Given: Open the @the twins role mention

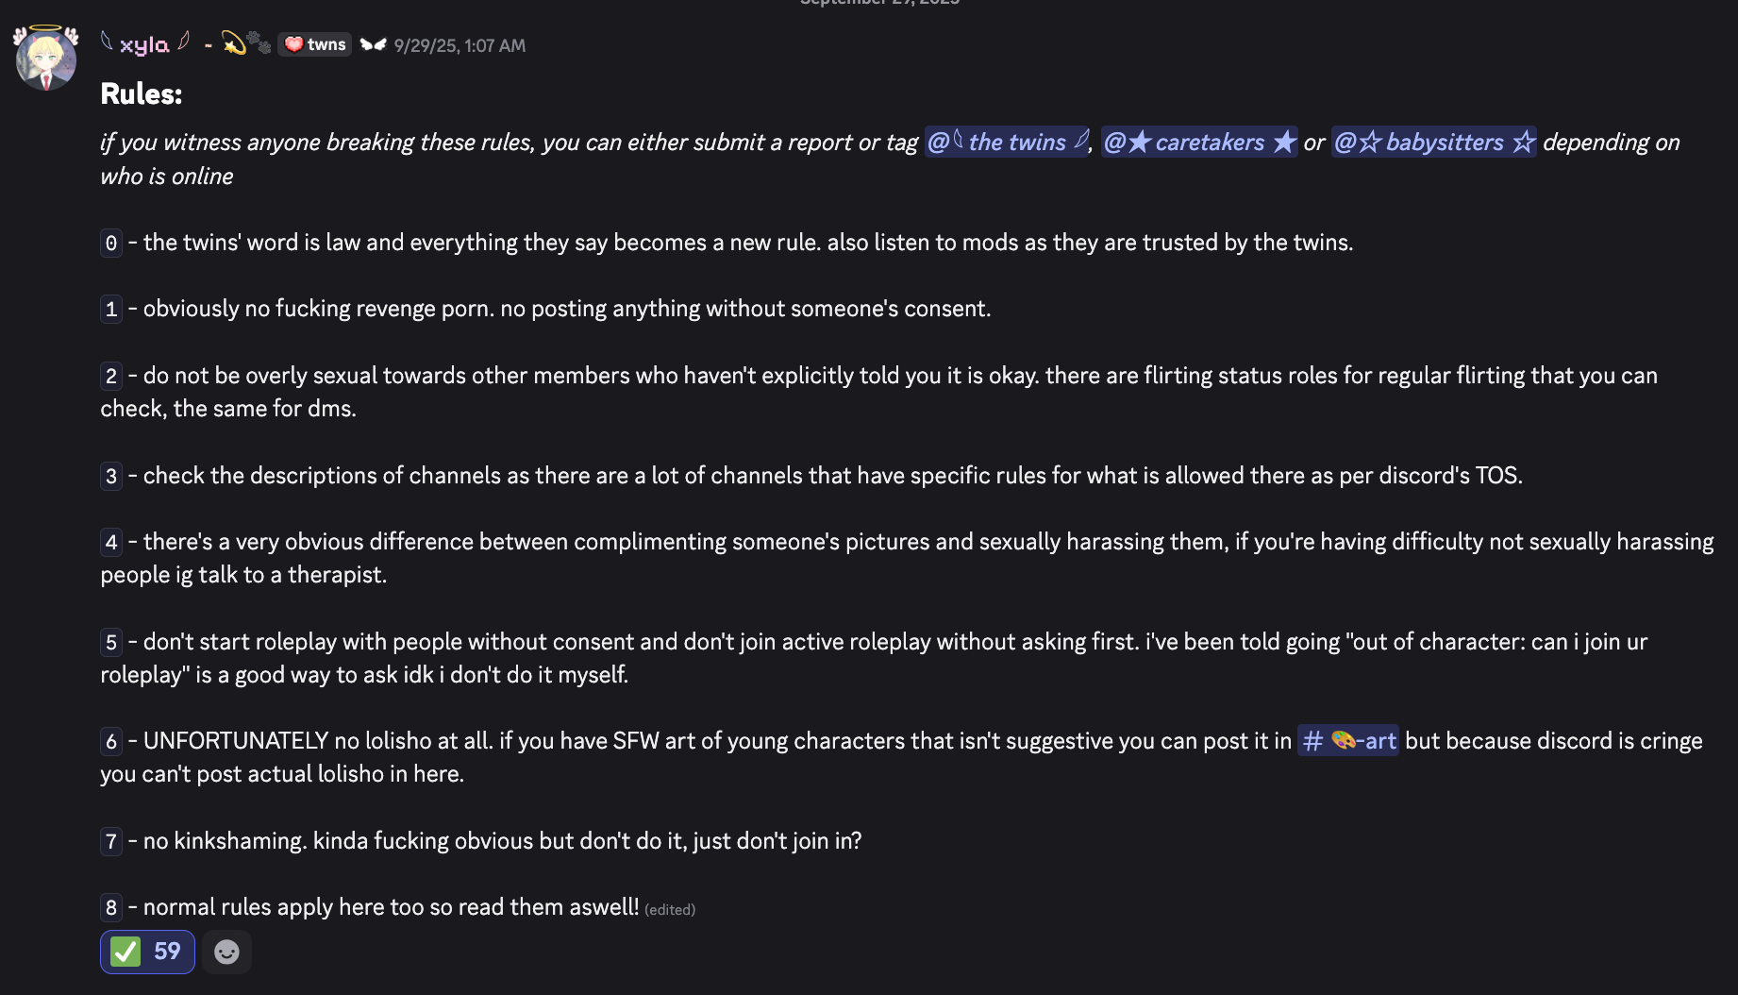Looking at the screenshot, I should click(x=1007, y=143).
